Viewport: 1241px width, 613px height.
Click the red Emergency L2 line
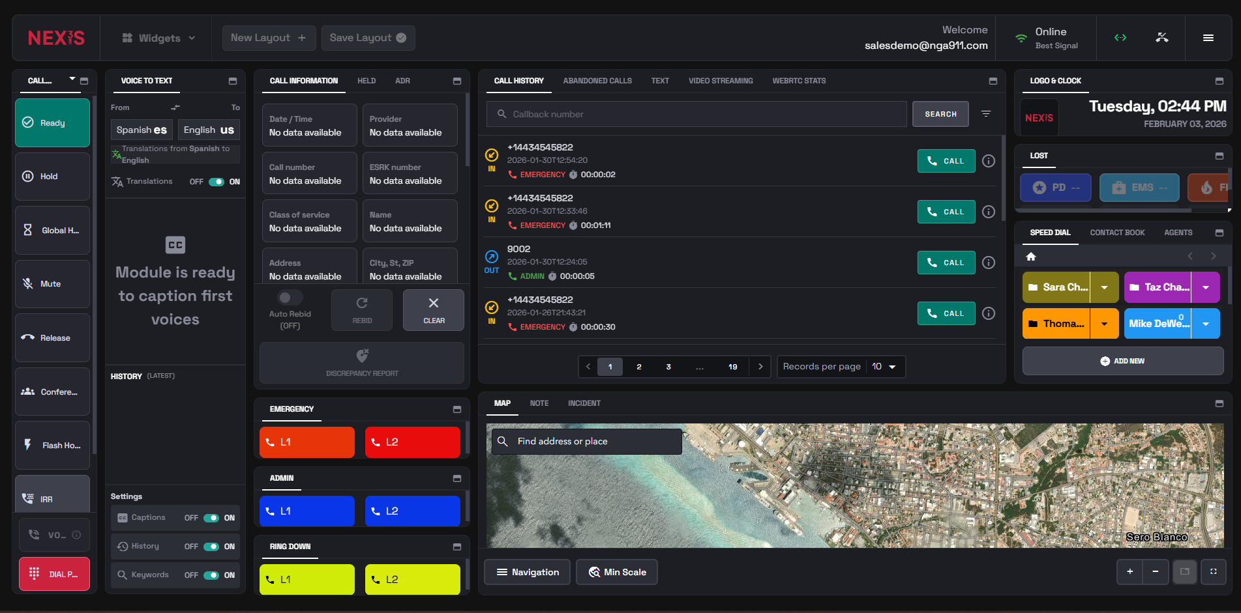(x=412, y=442)
